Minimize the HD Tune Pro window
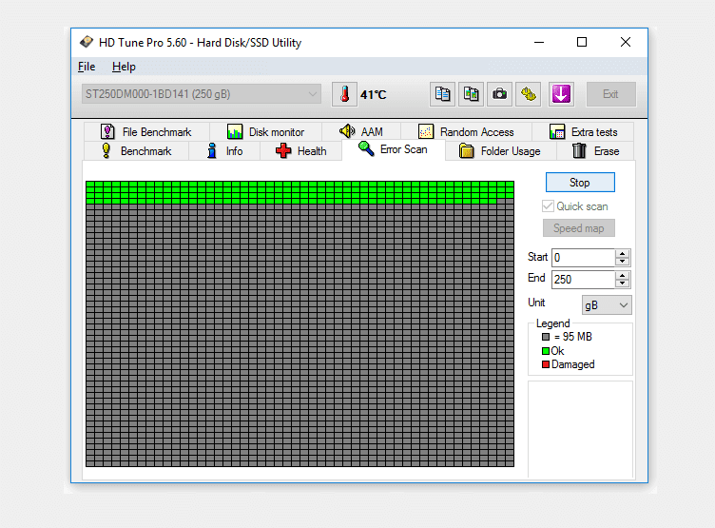This screenshot has height=528, width=715. pyautogui.click(x=539, y=43)
